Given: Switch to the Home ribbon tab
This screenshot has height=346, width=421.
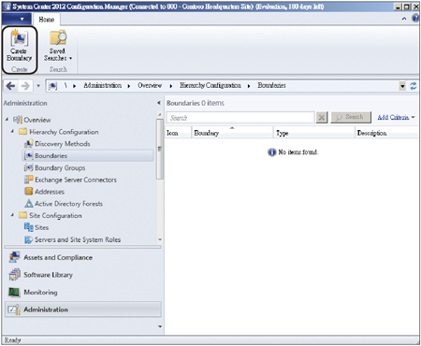Looking at the screenshot, I should click(x=47, y=20).
